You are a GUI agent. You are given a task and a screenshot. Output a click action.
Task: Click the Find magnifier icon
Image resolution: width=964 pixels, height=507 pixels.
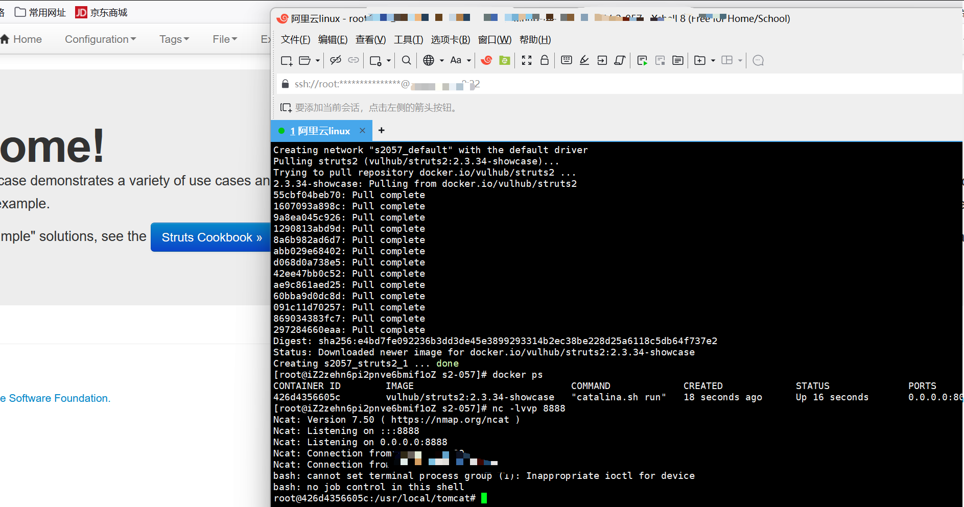click(x=406, y=60)
